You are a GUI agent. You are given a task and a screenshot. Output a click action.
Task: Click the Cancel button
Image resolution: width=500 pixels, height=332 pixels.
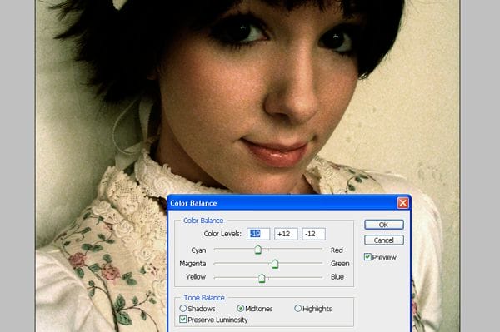(x=384, y=240)
